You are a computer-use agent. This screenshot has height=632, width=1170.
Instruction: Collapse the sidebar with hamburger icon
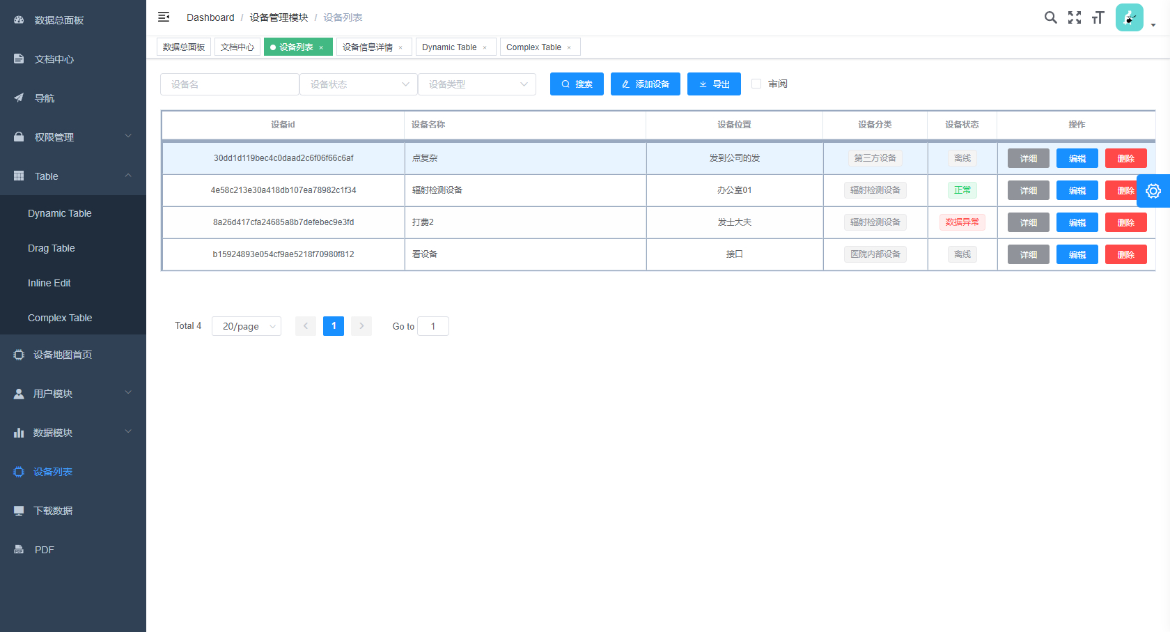(164, 17)
